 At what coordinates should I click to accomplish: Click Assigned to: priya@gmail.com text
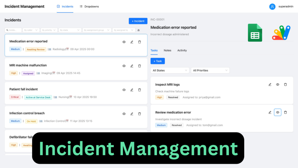click(x=201, y=97)
